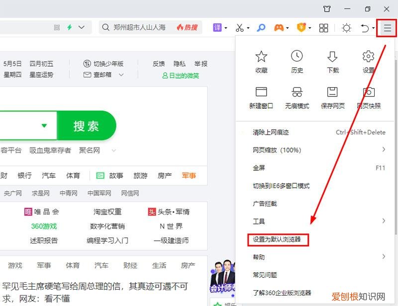Select the 军事 navigation tab
Screen dimensions: 398x306
point(189,175)
